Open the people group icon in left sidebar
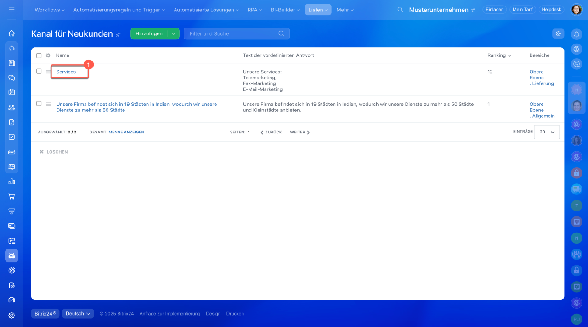Image resolution: width=588 pixels, height=327 pixels. [11, 107]
